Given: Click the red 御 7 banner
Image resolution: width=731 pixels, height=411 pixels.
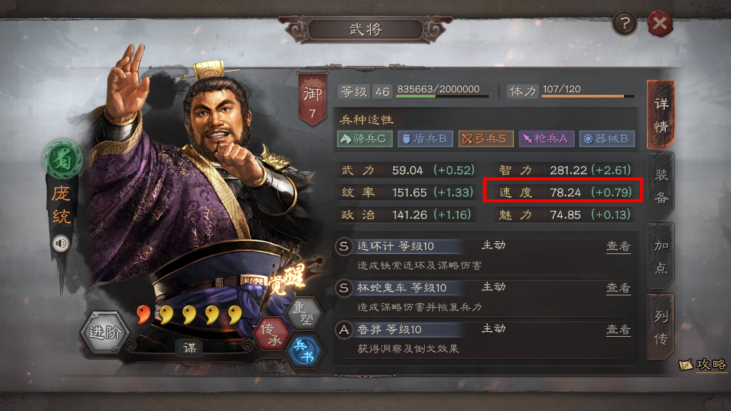Looking at the screenshot, I should point(313,99).
